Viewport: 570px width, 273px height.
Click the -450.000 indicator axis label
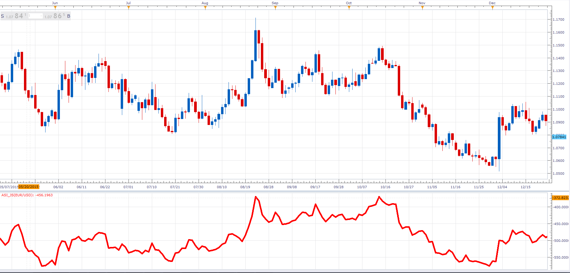[x=561, y=224]
